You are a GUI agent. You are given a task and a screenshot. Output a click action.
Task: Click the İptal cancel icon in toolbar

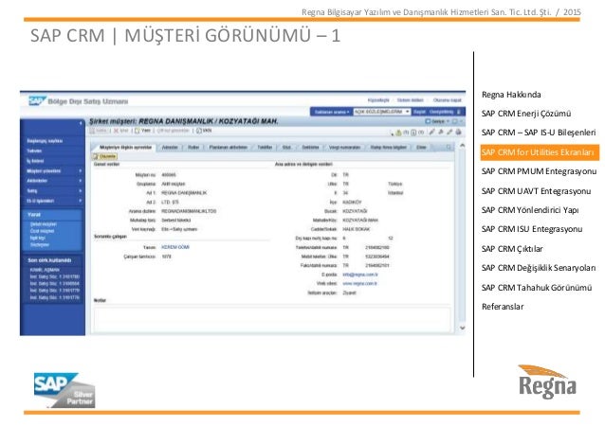[116, 131]
